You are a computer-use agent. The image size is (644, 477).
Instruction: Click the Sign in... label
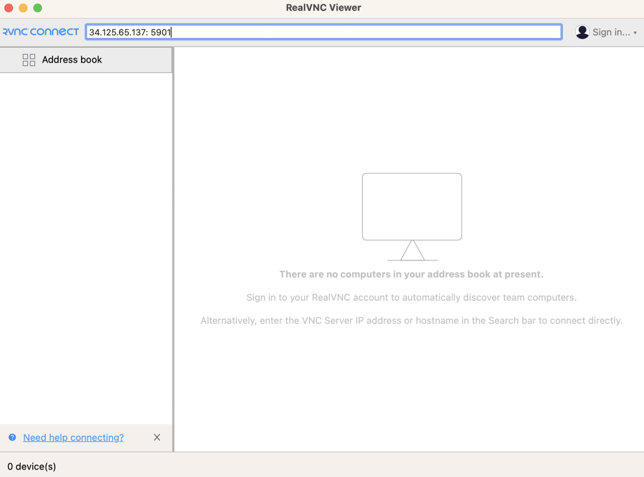[611, 32]
